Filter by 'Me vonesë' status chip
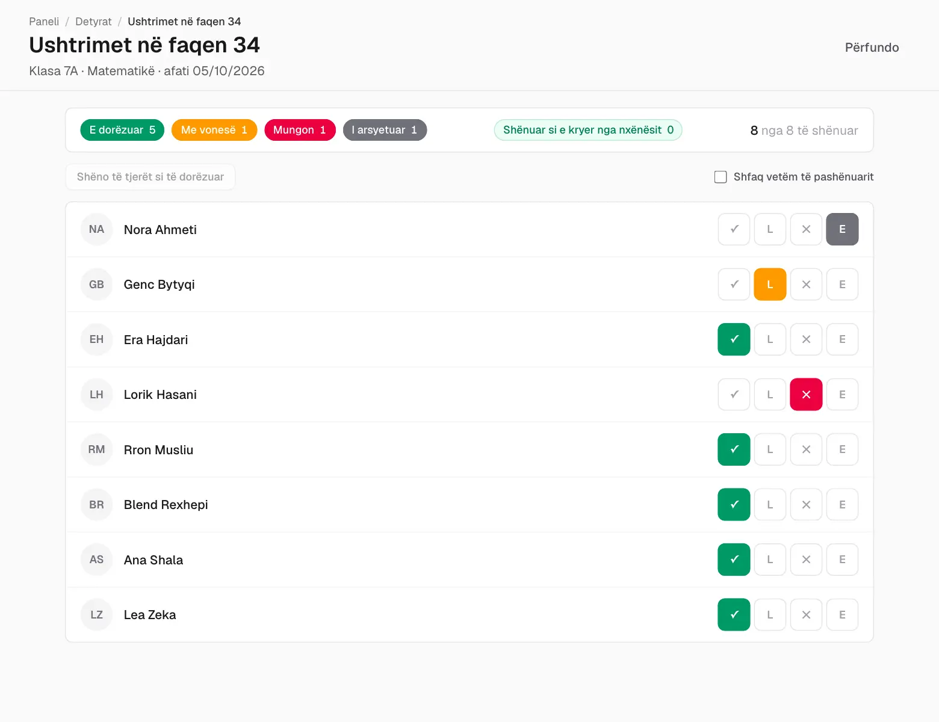This screenshot has height=722, width=939. click(x=214, y=130)
